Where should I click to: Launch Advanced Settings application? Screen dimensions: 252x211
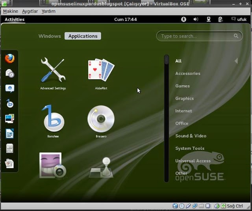(x=53, y=73)
